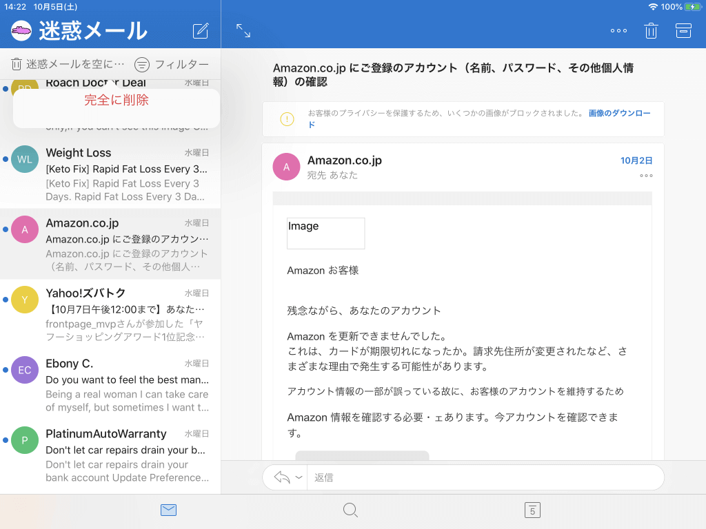The width and height of the screenshot is (706, 529).
Task: Delete the open message with the trash icon
Action: (651, 30)
